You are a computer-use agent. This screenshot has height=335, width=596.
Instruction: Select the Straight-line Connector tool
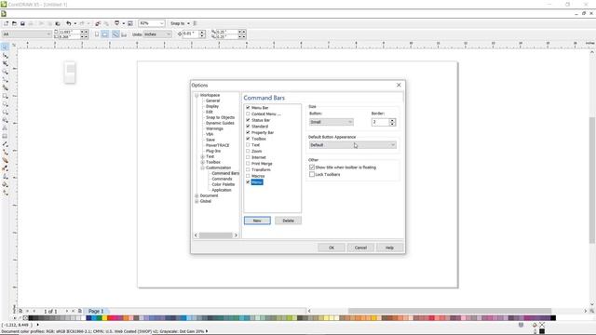5,152
